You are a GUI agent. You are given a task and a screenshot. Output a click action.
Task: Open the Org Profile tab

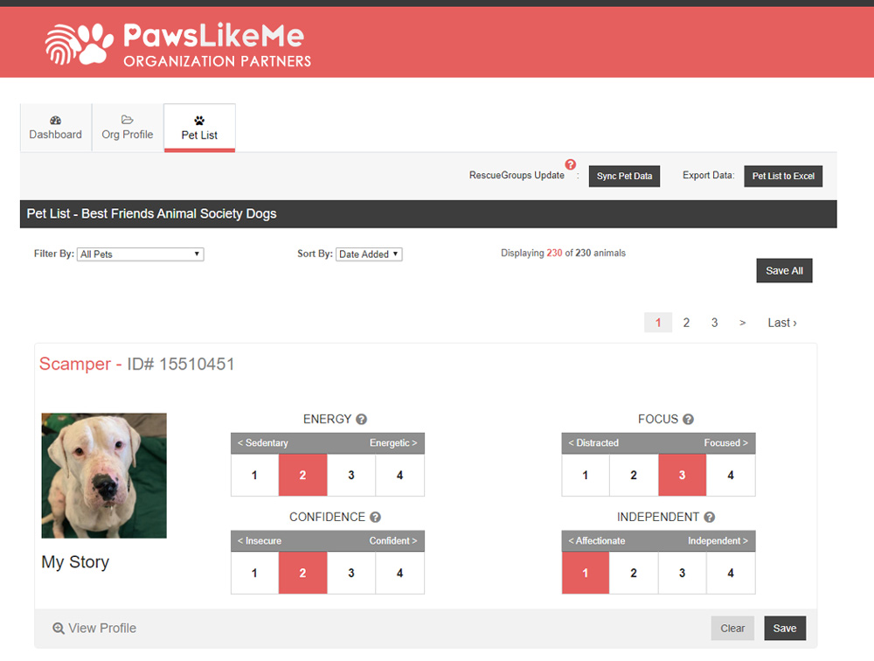pyautogui.click(x=127, y=128)
